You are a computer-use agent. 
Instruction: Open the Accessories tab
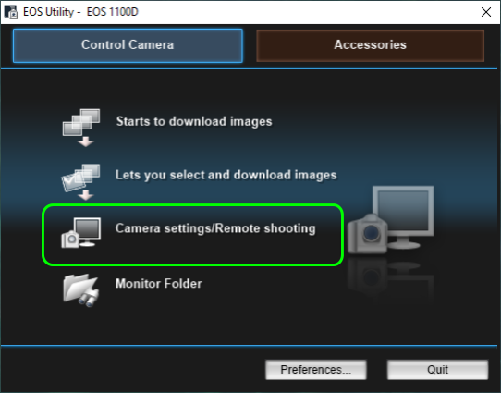point(371,45)
